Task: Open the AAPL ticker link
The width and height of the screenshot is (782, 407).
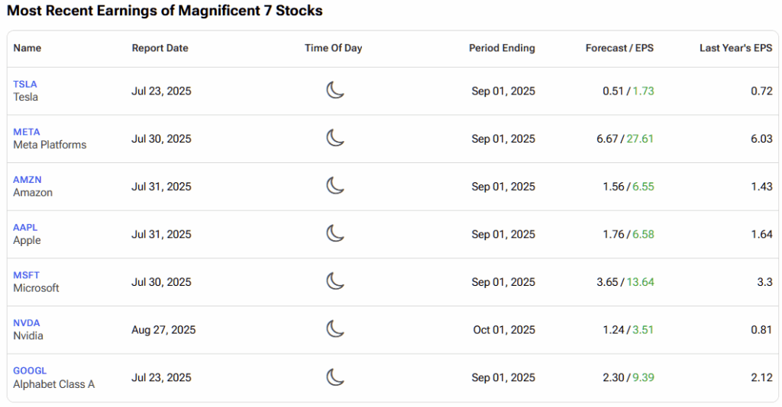Action: (25, 227)
